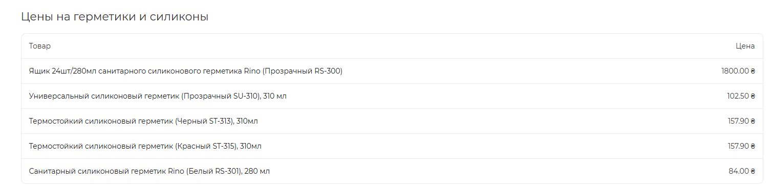Image resolution: width=771 pixels, height=188 pixels.
Task: Click the text 280 мл in RS-301 row
Action: click(258, 171)
